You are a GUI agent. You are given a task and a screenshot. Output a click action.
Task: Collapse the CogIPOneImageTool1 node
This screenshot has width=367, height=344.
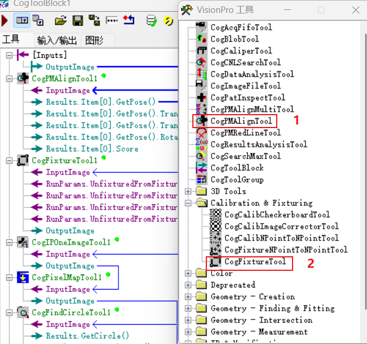(9, 242)
